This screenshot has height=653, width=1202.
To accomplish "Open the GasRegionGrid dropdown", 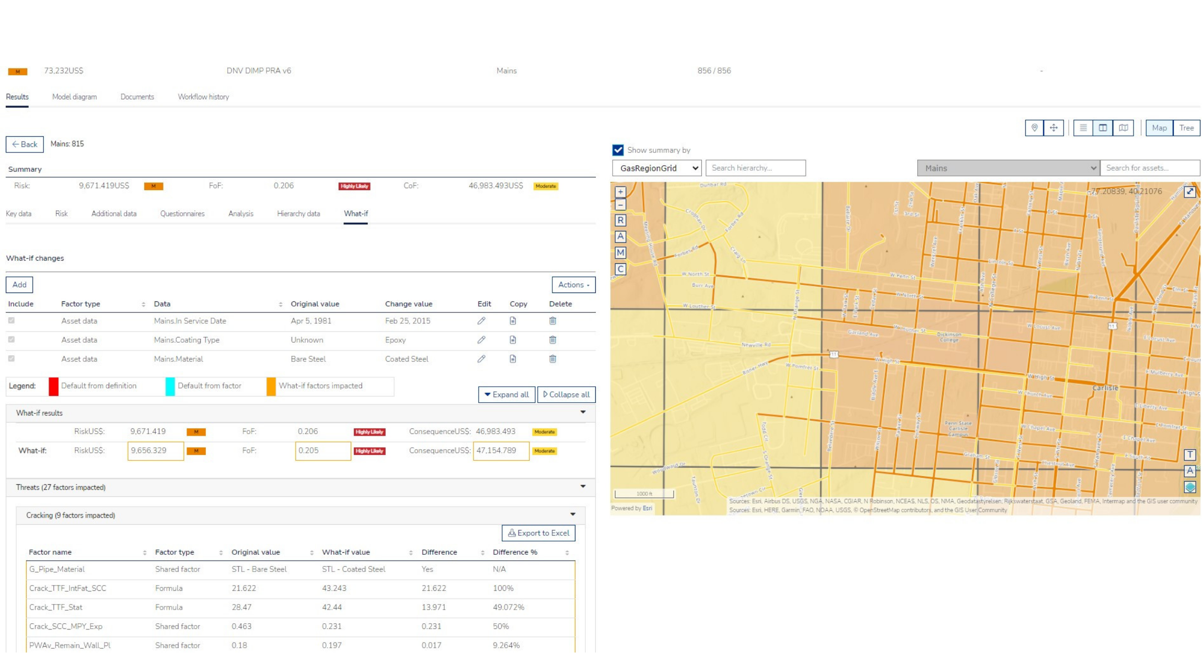I will pyautogui.click(x=656, y=168).
